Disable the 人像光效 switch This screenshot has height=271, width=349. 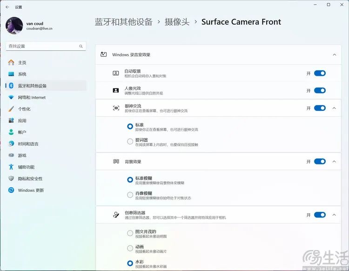pos(320,90)
